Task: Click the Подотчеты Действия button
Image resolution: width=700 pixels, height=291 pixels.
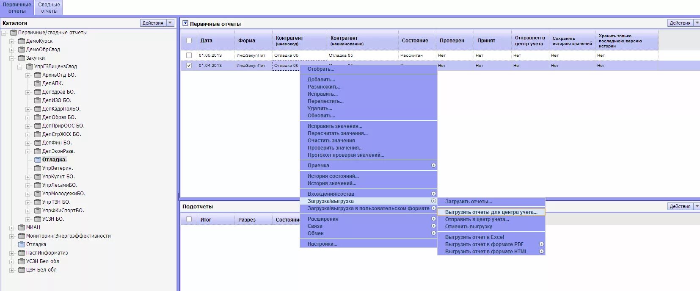Action: click(x=680, y=206)
